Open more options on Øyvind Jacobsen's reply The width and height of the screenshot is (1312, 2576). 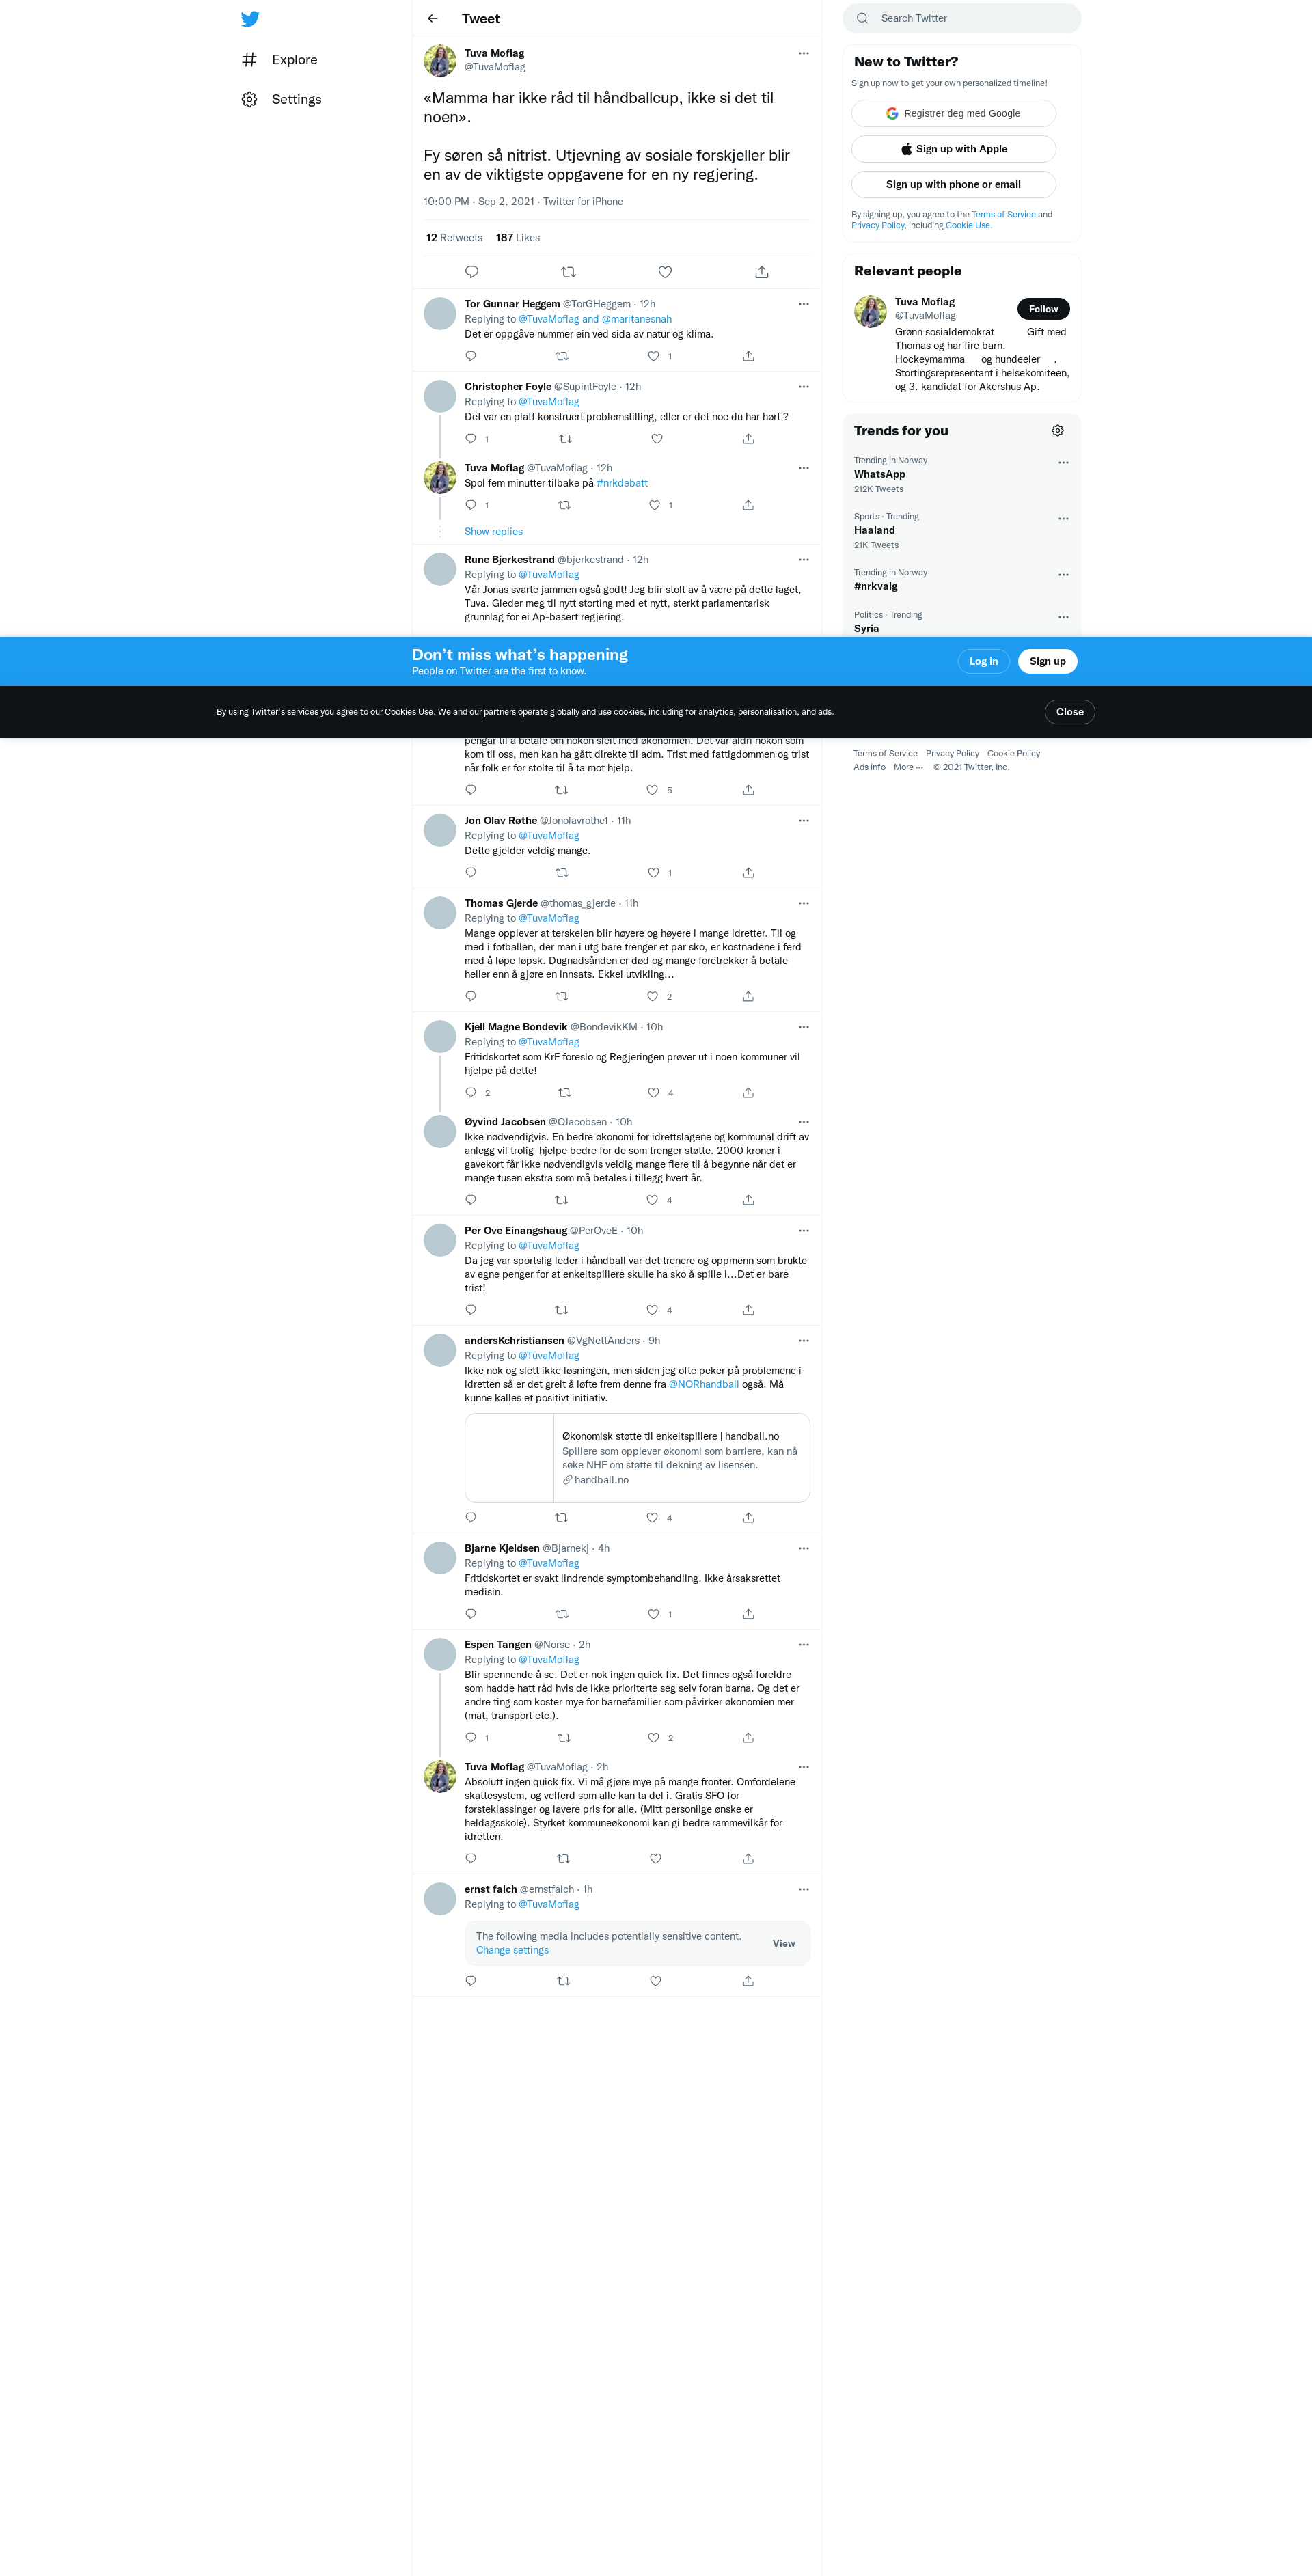(803, 1122)
